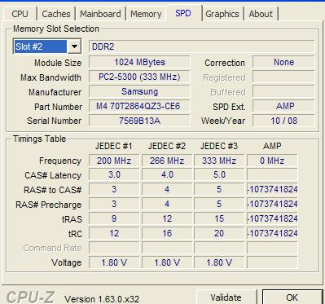Image resolution: width=325 pixels, height=304 pixels.
Task: Select the Manufacturer field Samsung
Action: point(139,91)
